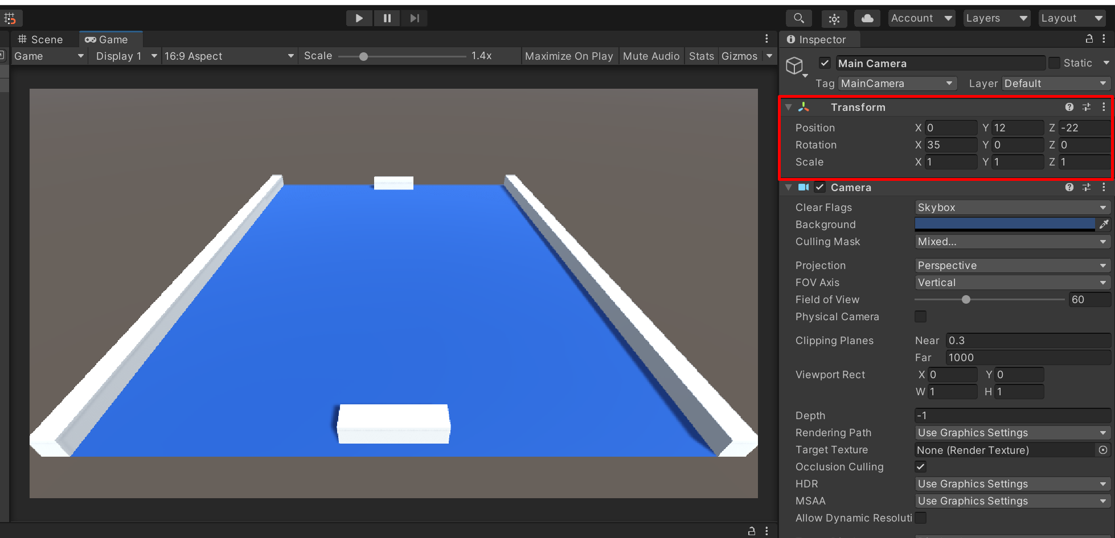This screenshot has height=538, width=1115.
Task: Open Camera presets icon
Action: coord(1087,187)
